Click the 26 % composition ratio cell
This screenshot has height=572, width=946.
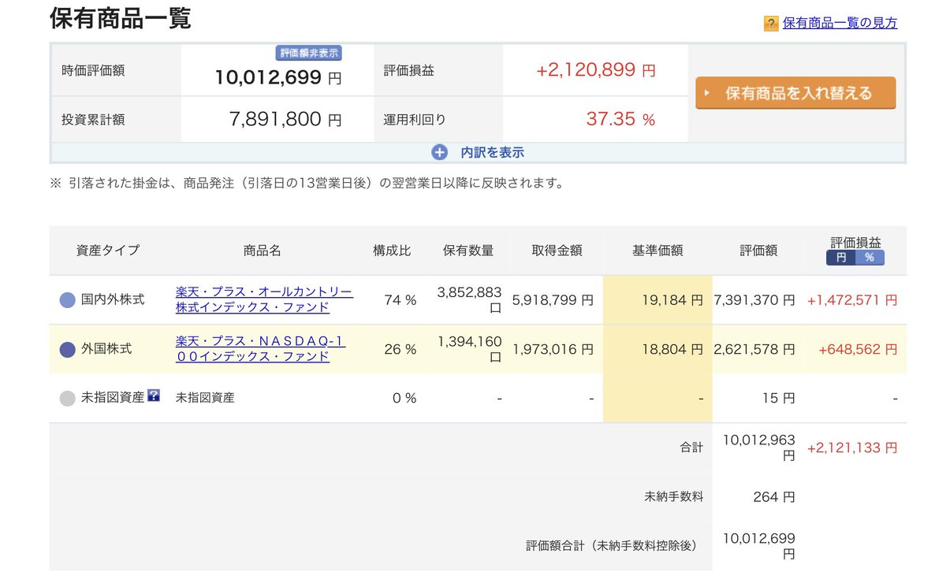pyautogui.click(x=400, y=349)
